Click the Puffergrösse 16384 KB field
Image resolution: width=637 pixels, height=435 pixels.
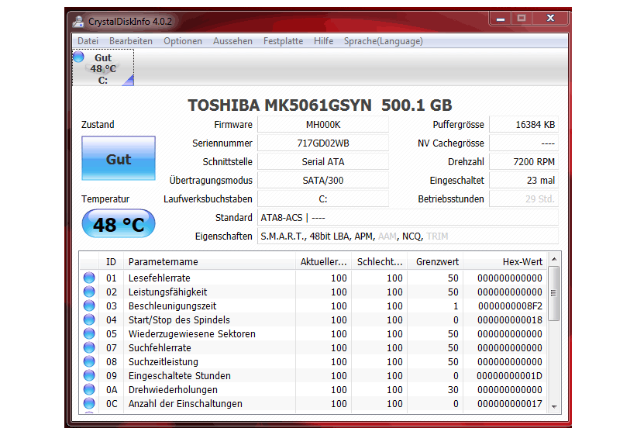[524, 124]
